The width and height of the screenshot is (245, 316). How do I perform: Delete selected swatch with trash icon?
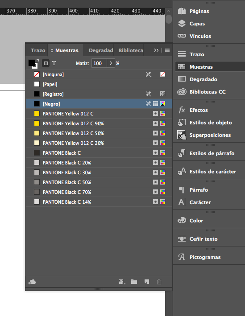[159, 282]
